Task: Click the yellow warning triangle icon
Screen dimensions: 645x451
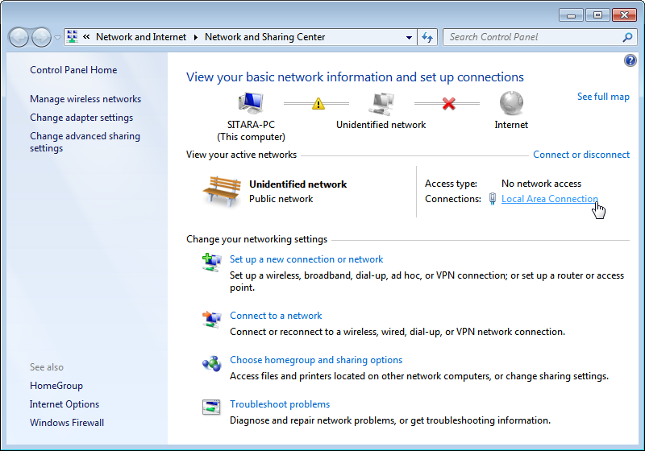Action: [x=318, y=104]
